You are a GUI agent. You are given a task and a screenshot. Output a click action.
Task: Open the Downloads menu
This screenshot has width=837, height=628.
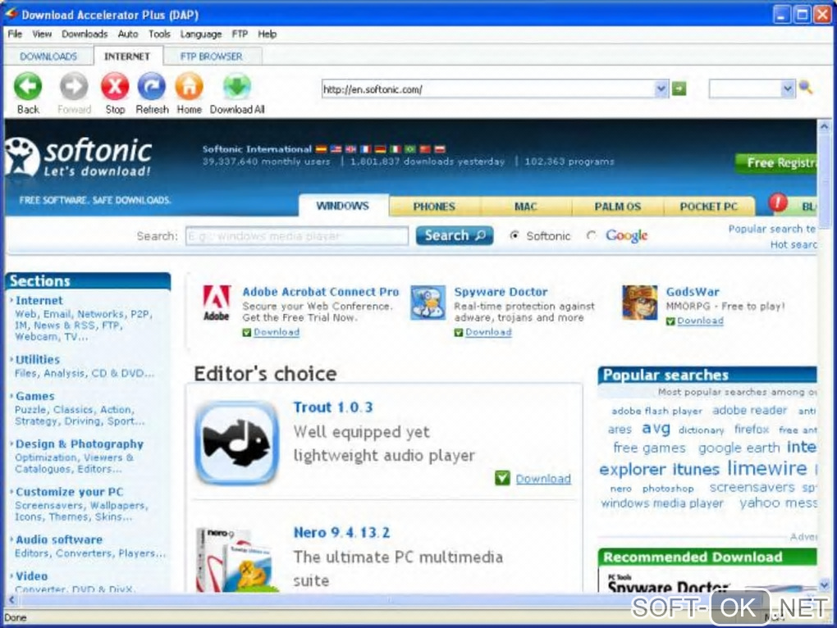[x=85, y=34]
